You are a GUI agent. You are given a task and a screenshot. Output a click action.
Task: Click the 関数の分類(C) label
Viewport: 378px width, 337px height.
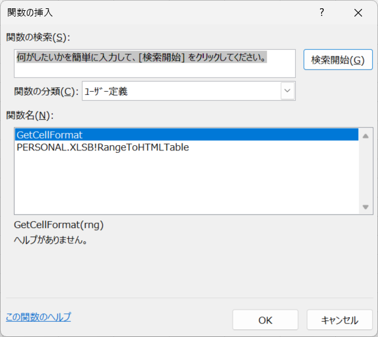point(47,91)
